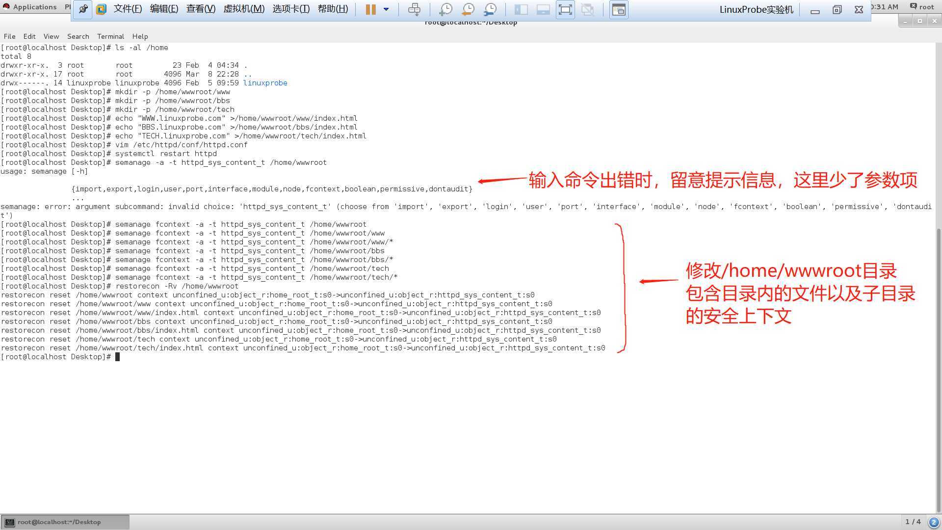
Task: Open the 文件(F) menu
Action: pyautogui.click(x=128, y=9)
